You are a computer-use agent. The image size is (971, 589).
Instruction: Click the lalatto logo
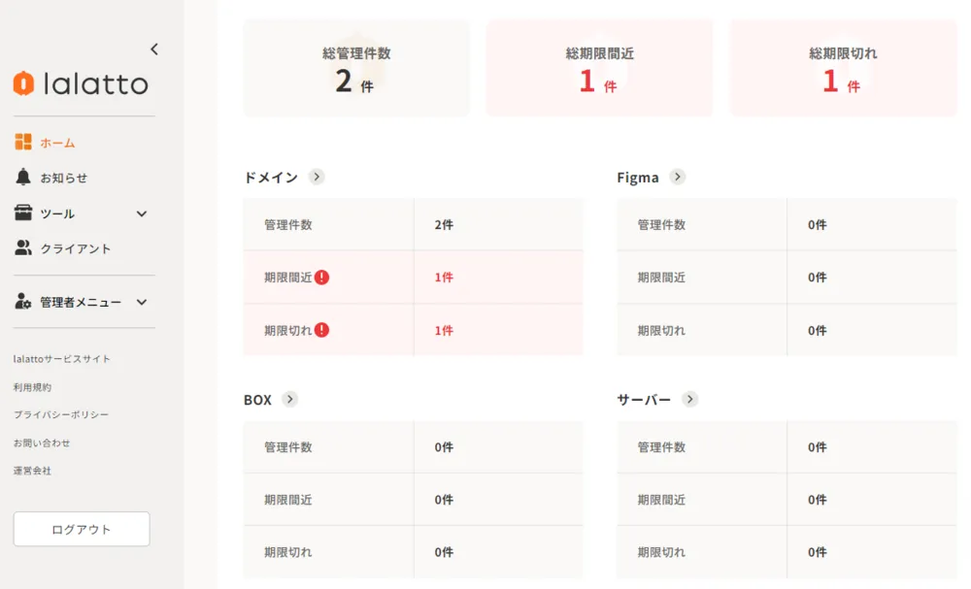point(81,83)
